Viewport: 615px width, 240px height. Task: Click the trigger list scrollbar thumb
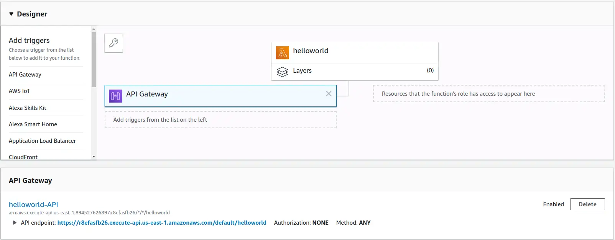pyautogui.click(x=94, y=59)
